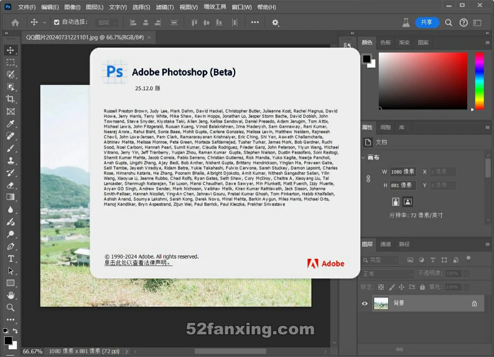Select the Path Selection tool

point(11,271)
